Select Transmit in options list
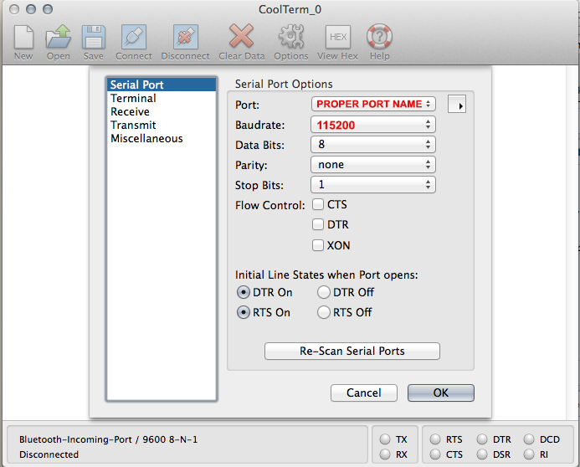 162,125
